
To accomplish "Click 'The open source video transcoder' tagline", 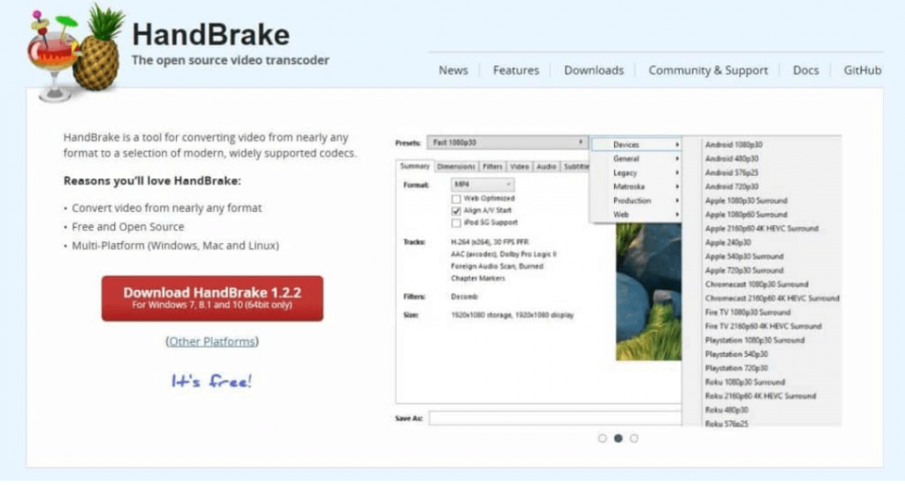I will tap(231, 60).
